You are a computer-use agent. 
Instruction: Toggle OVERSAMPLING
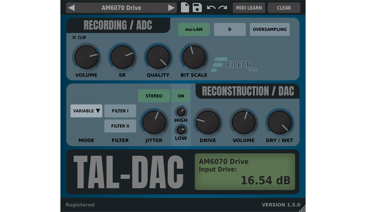click(270, 29)
